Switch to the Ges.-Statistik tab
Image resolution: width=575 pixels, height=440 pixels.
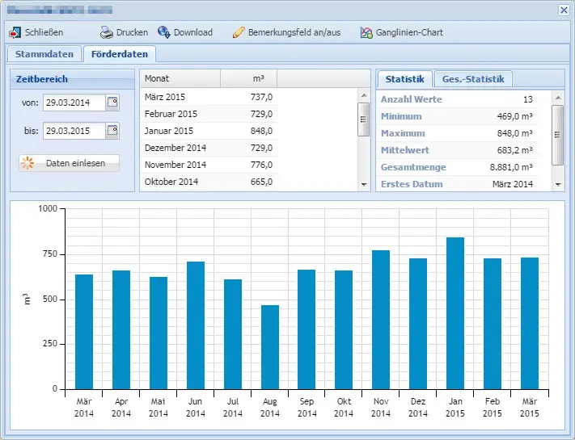point(473,79)
